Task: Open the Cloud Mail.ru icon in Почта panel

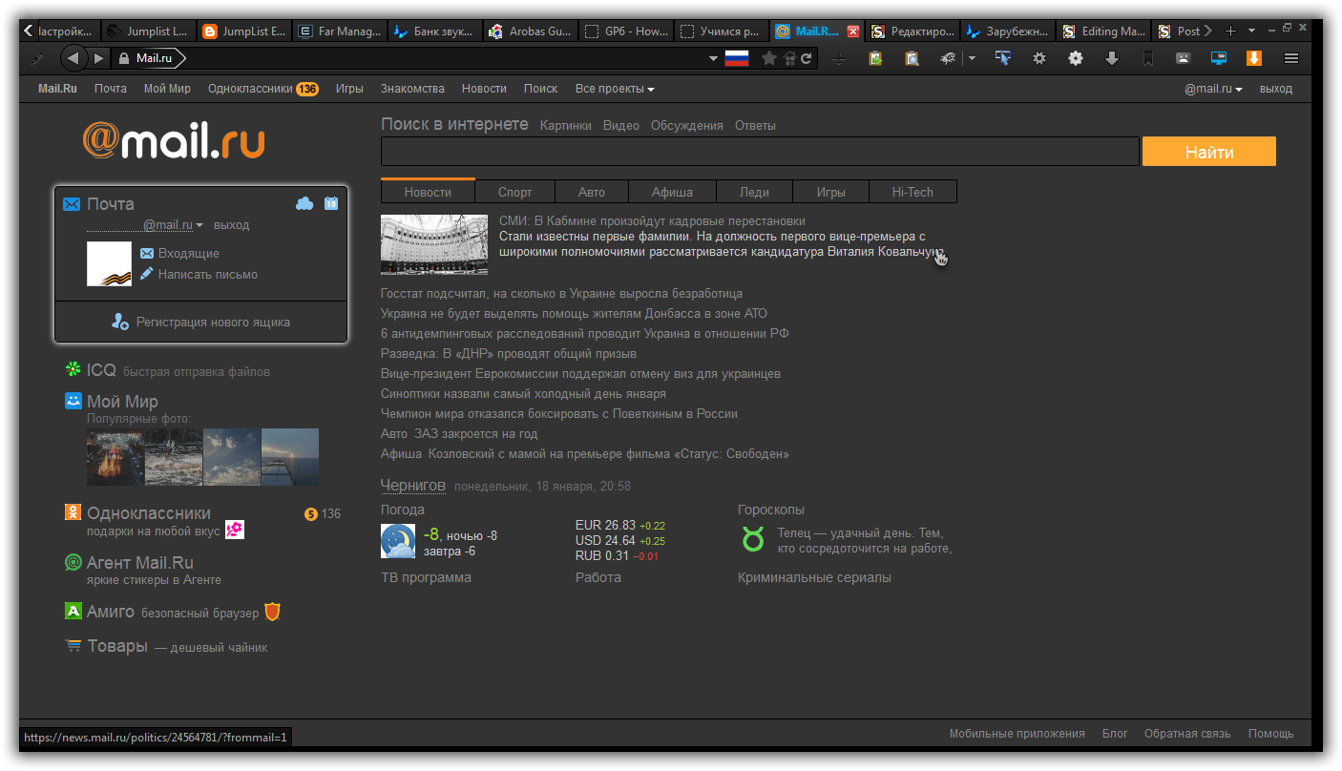Action: point(304,203)
